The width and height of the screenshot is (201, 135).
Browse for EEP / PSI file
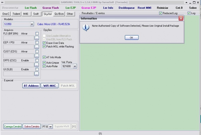(37, 47)
